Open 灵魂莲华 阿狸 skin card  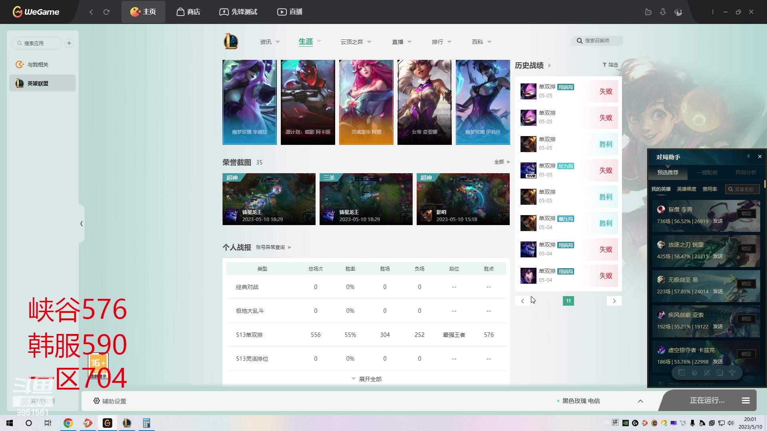tap(366, 102)
